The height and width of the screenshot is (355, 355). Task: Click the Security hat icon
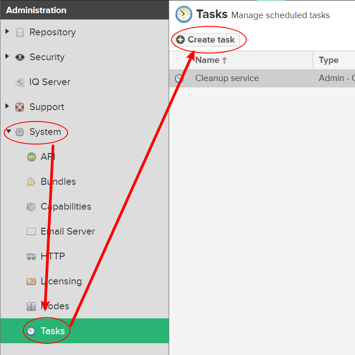click(x=20, y=57)
